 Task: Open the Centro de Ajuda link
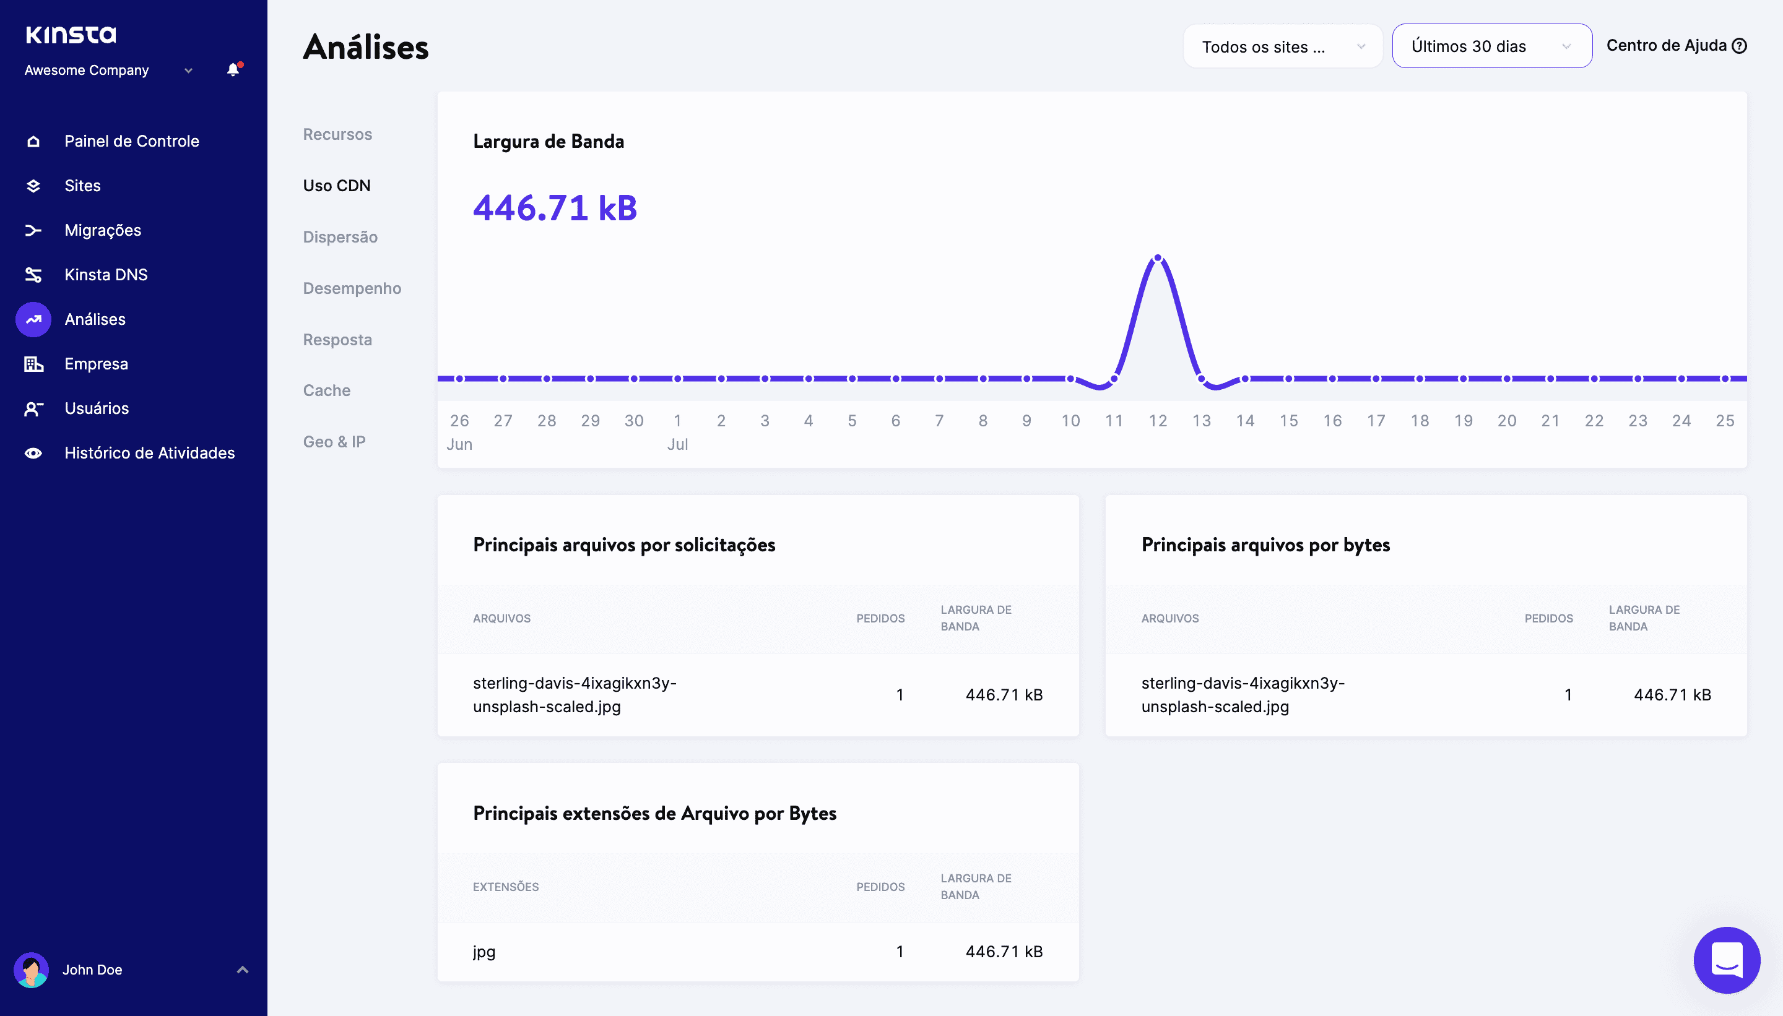1675,46
